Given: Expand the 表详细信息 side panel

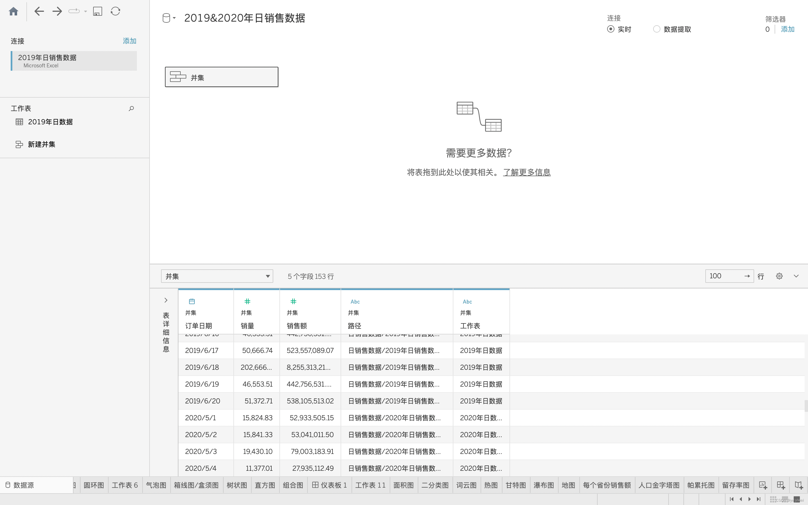Looking at the screenshot, I should pos(166,300).
